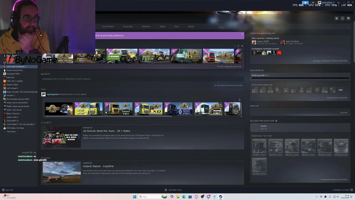Image resolution: width=355 pixels, height=200 pixels.
Task: Click Tümünü mağazada görüntüle link
Action: [229, 67]
